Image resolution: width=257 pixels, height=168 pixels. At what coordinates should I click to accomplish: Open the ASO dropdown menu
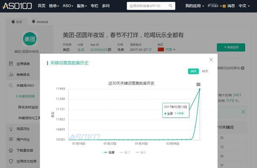pyautogui.click(x=68, y=6)
